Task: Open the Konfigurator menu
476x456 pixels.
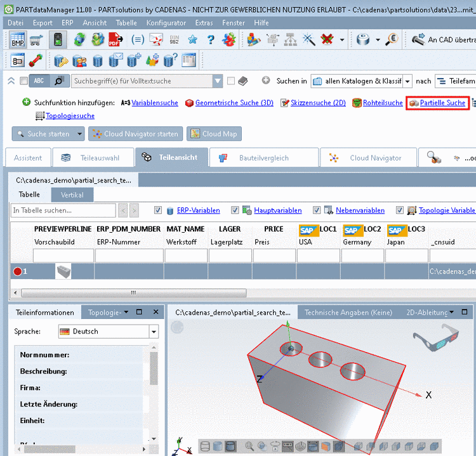Action: point(166,23)
